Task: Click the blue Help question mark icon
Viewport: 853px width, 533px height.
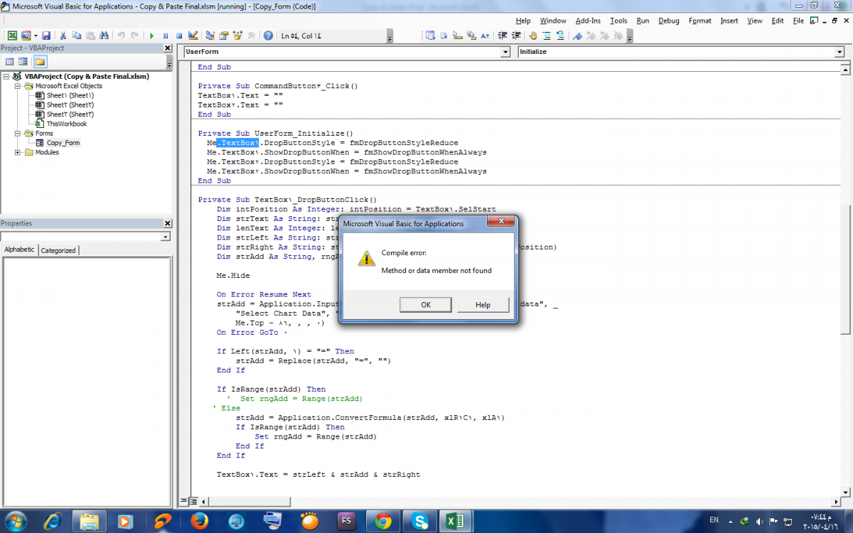Action: point(268,35)
